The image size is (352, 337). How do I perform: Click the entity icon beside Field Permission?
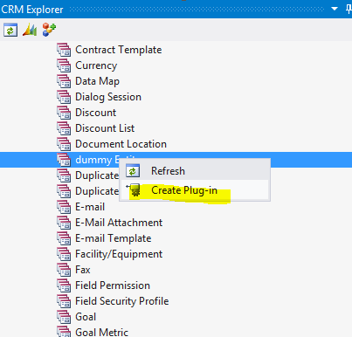64,285
